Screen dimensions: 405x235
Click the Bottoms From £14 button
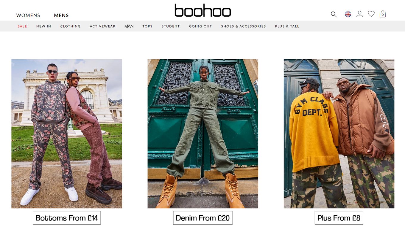pyautogui.click(x=67, y=218)
